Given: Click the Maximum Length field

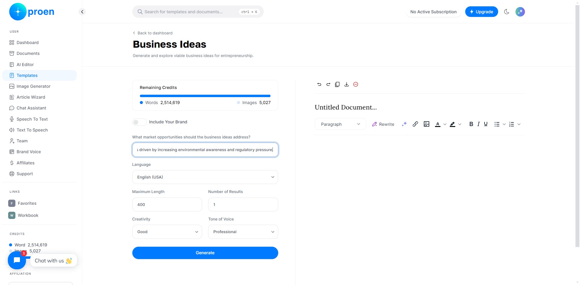Looking at the screenshot, I should point(167,204).
